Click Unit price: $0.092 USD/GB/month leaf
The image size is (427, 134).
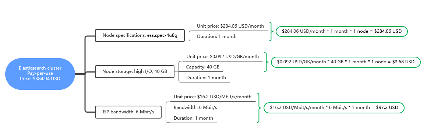(x=222, y=57)
